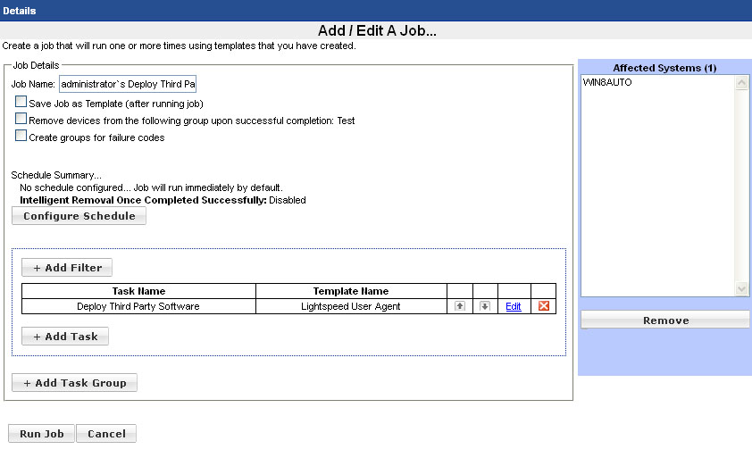
Task: Toggle Create groups for failure codes
Action: (x=21, y=137)
